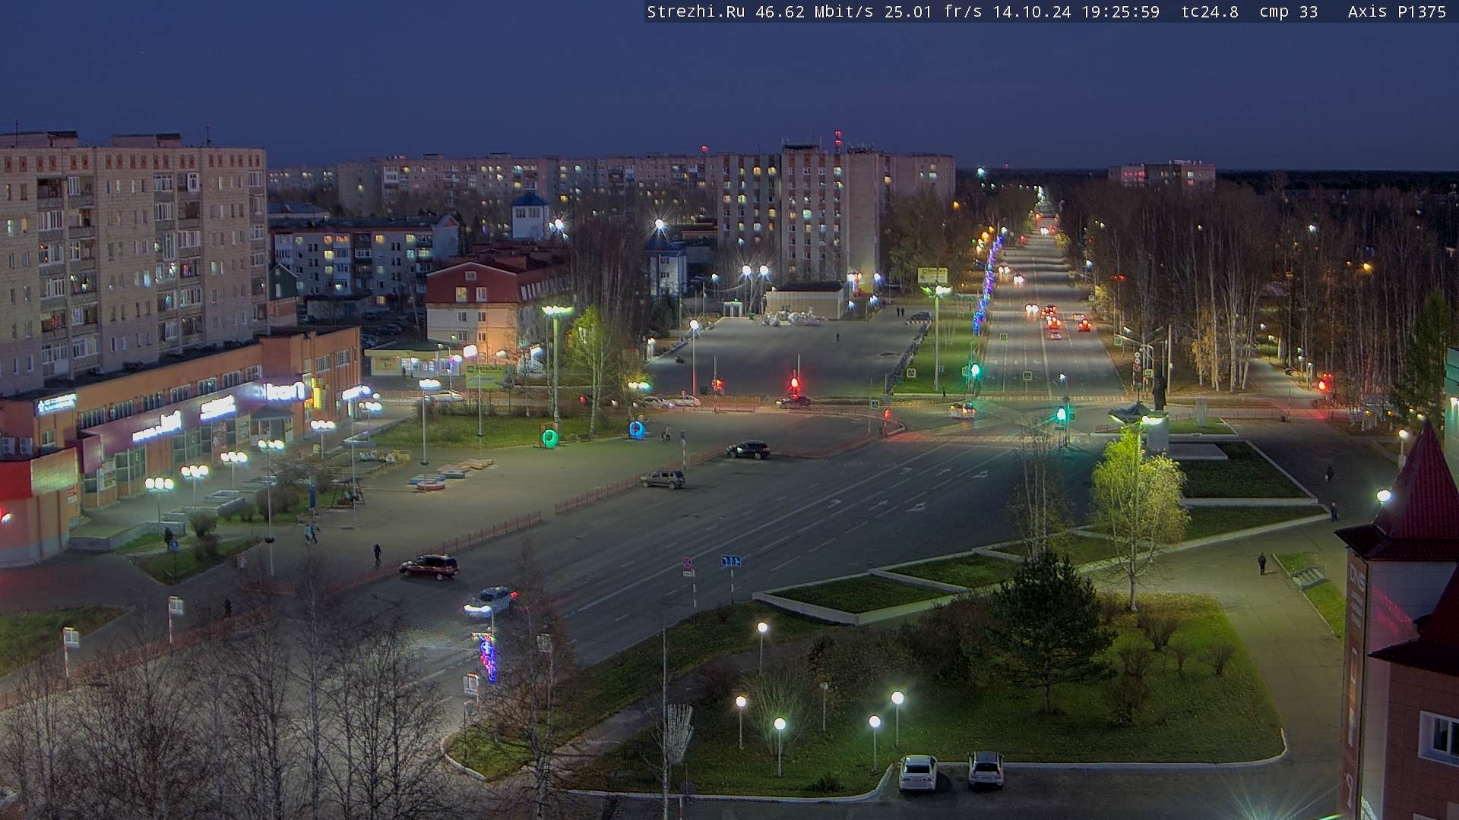Click the Strezhi.Ru overlay text
The width and height of the screenshot is (1459, 820).
[x=695, y=11]
